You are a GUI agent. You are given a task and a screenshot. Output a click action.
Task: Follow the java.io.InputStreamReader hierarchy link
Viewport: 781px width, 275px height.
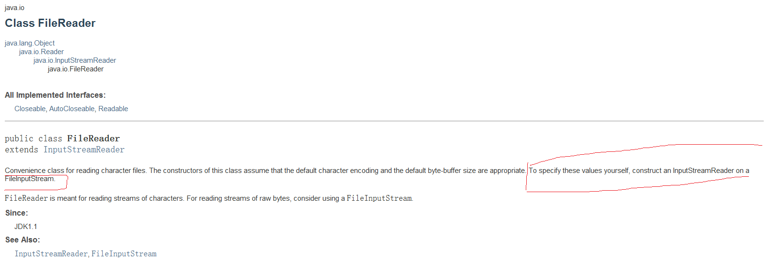click(75, 60)
